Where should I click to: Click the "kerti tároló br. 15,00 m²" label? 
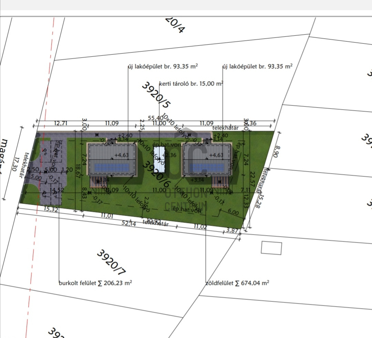[x=191, y=83]
